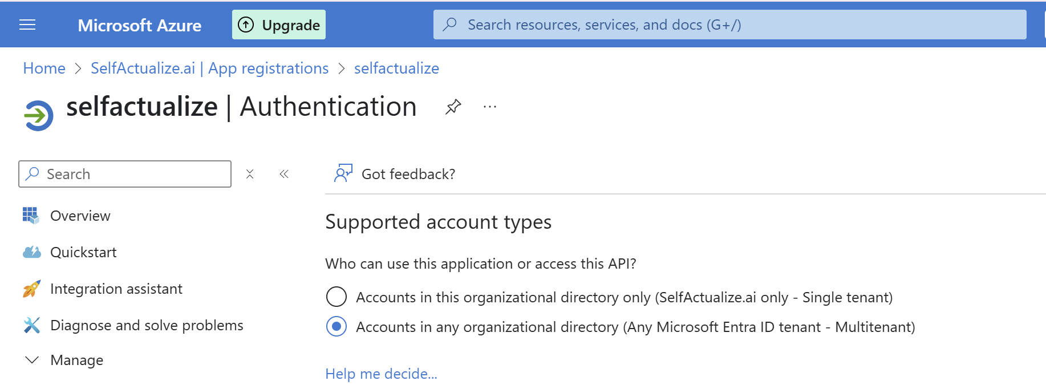The width and height of the screenshot is (1046, 389).
Task: Click the Integration assistant rocket icon
Action: pos(31,289)
